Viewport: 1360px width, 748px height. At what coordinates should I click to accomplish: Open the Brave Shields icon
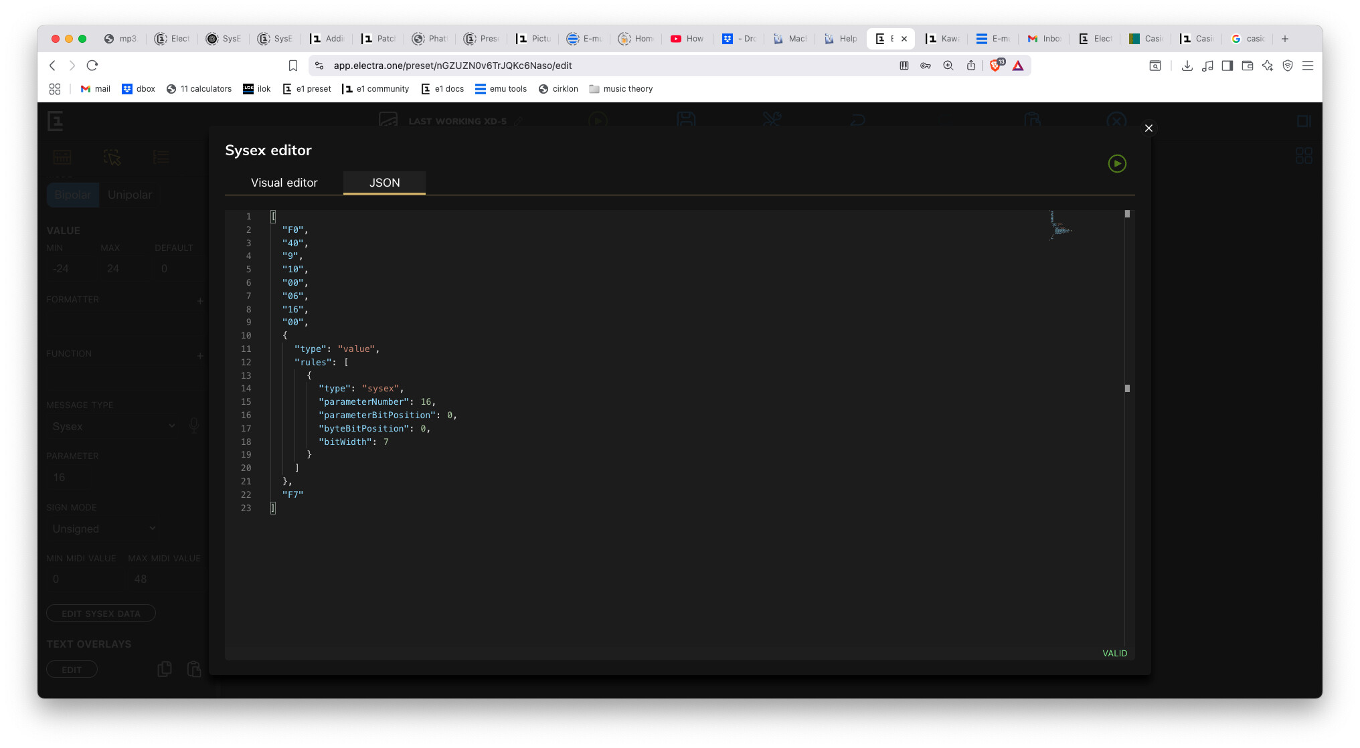995,66
